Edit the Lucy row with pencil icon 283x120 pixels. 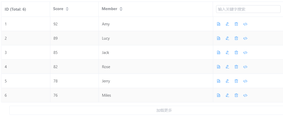[x=227, y=38]
